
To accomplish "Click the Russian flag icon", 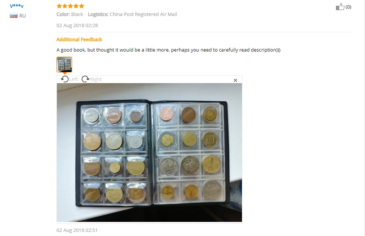I will coord(14,16).
